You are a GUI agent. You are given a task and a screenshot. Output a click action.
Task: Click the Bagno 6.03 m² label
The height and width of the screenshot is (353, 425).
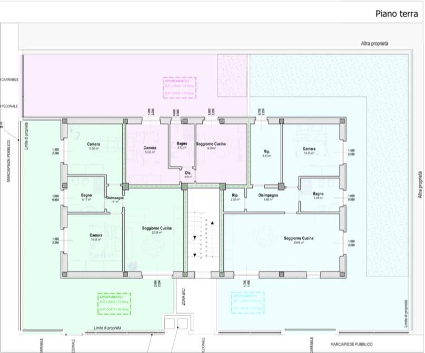(317, 196)
